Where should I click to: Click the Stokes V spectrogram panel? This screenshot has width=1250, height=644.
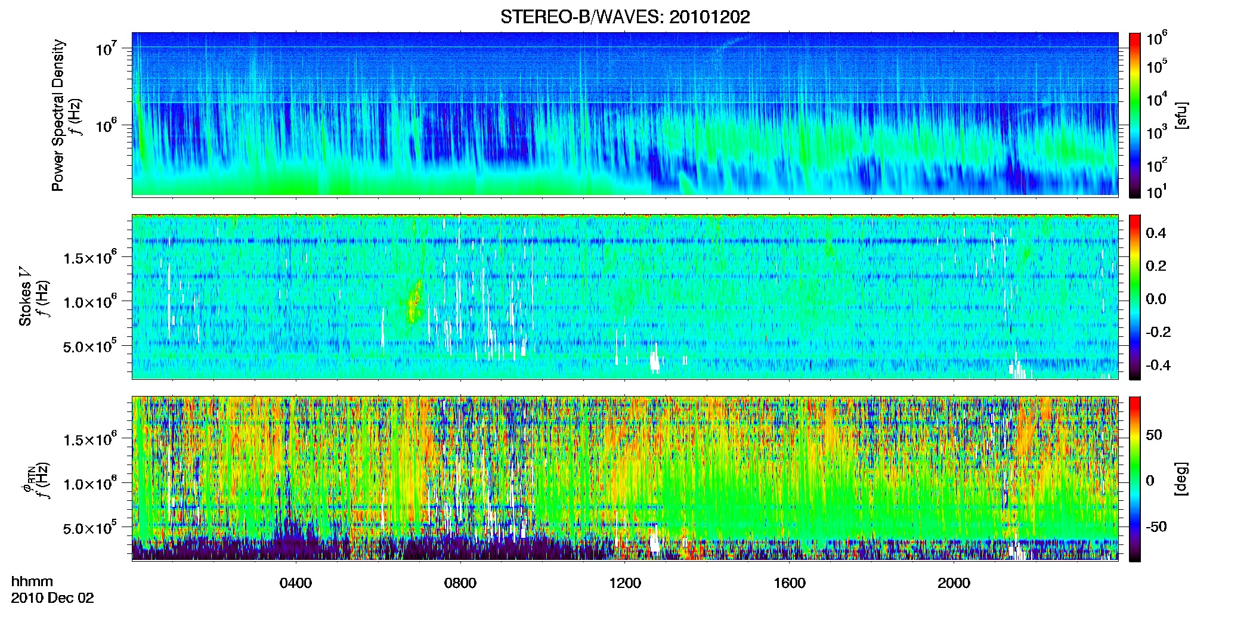tap(625, 296)
